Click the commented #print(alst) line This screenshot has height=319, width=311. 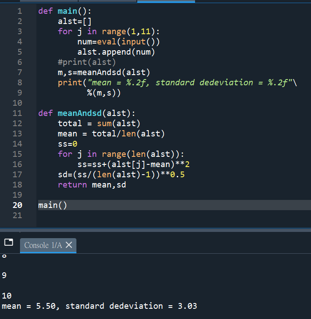pyautogui.click(x=87, y=62)
